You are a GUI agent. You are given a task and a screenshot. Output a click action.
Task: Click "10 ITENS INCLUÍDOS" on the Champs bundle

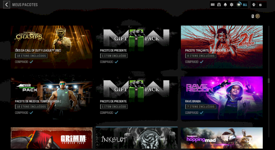tap(31, 56)
